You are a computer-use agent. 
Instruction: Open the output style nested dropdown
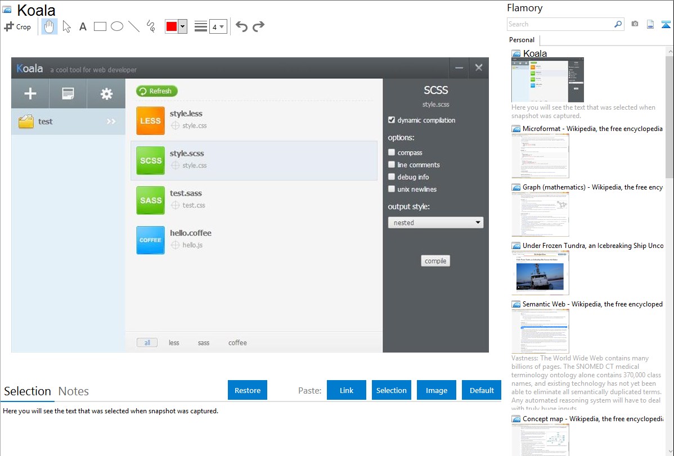coord(435,223)
